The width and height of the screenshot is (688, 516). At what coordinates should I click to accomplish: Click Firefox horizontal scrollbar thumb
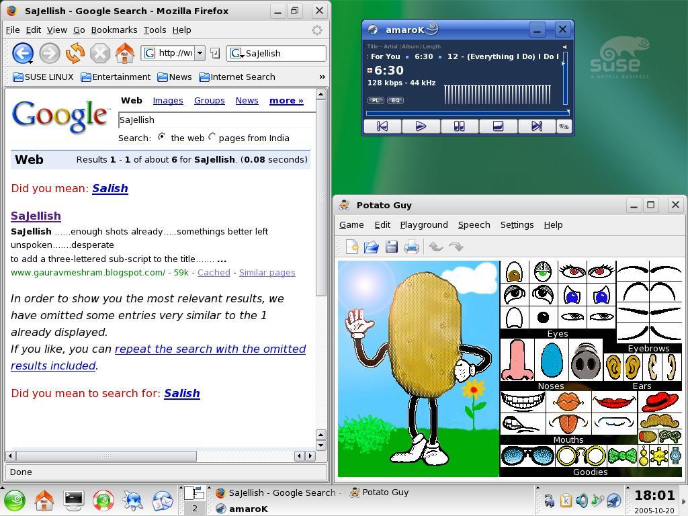(105, 456)
